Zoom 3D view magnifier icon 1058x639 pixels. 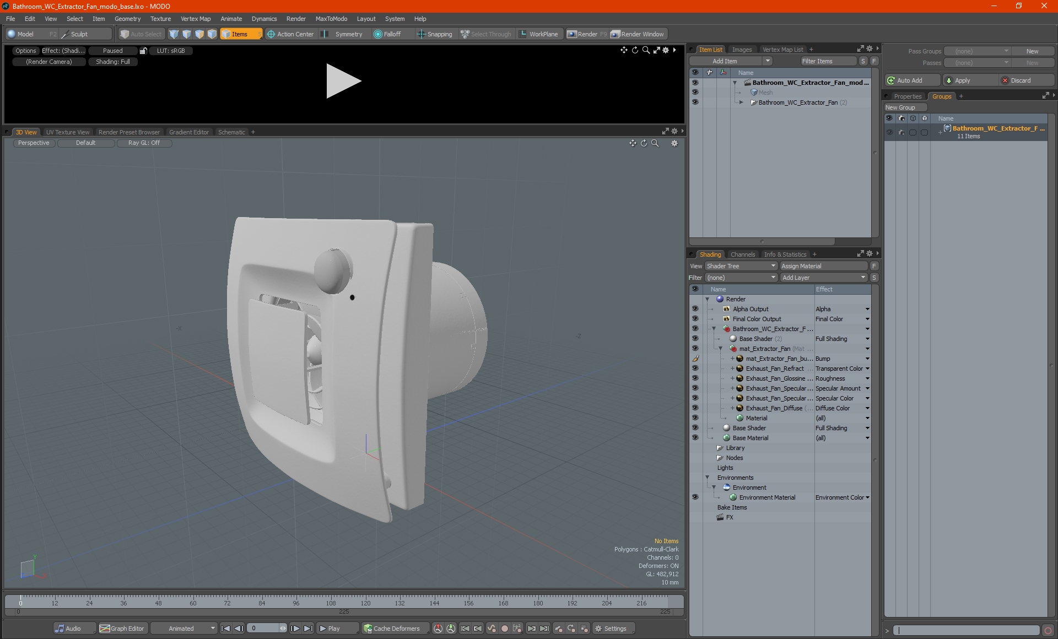pyautogui.click(x=655, y=143)
